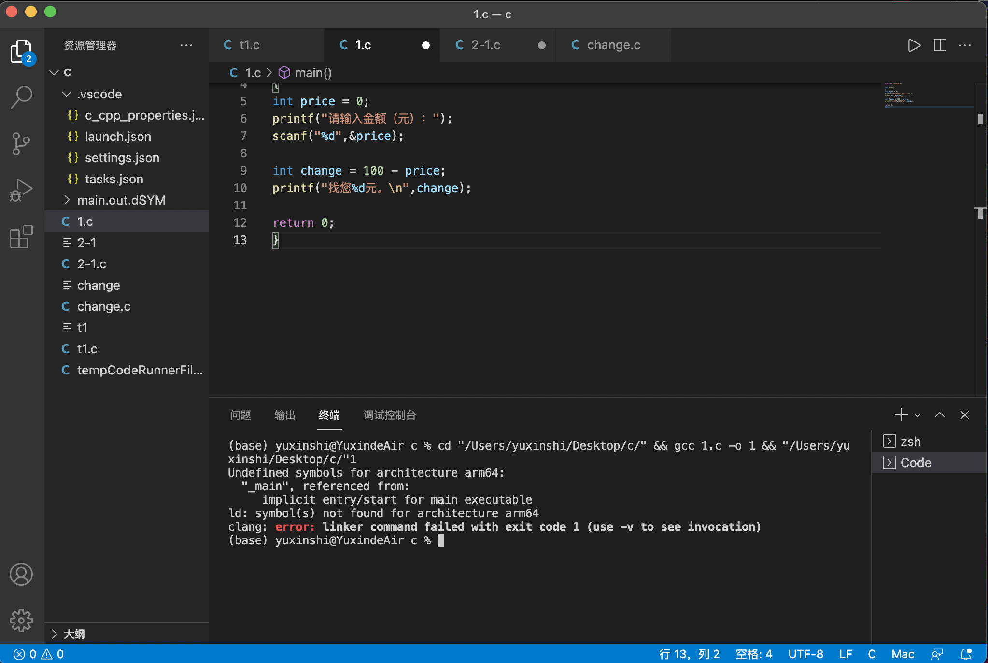Click line number 9 in the gutter
Viewport: 988px width, 663px height.
pos(243,170)
